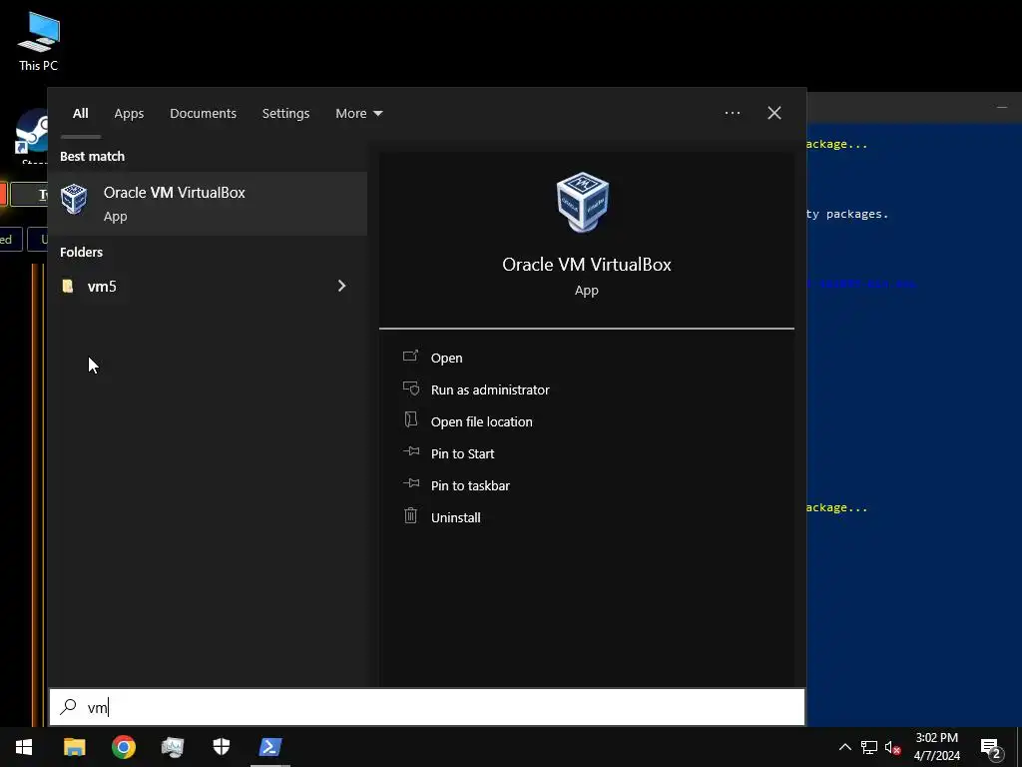Viewport: 1022px width, 767px height.
Task: Open Windows Security shield on taskbar
Action: click(x=222, y=747)
